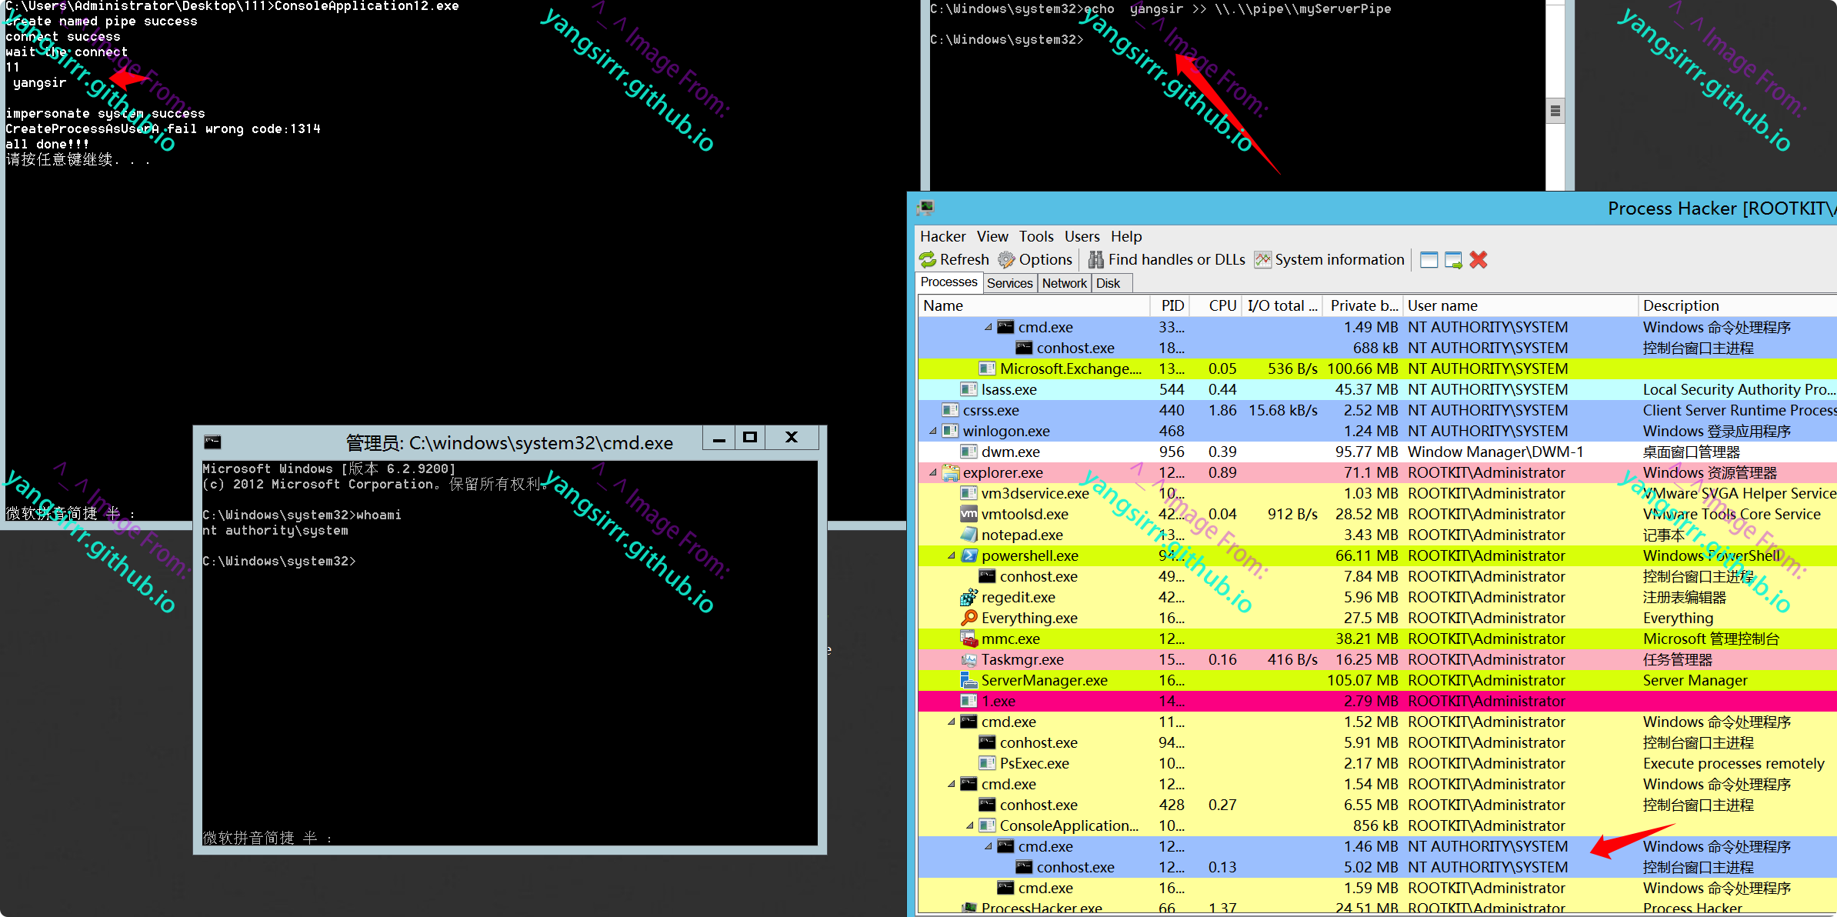Collapse the explorer.exe process tree
Viewport: 1837px width, 917px height.
point(933,472)
